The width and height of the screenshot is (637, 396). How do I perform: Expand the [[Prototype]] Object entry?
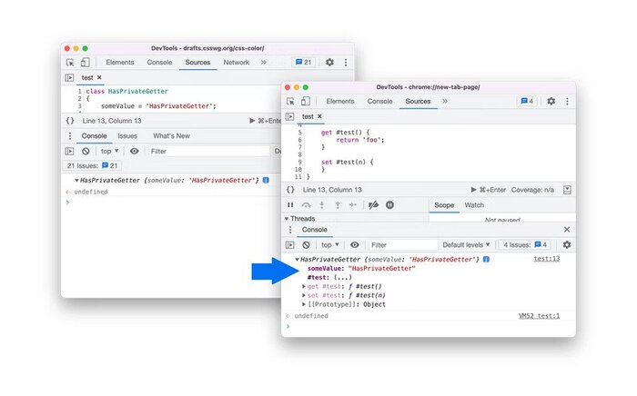pos(305,304)
